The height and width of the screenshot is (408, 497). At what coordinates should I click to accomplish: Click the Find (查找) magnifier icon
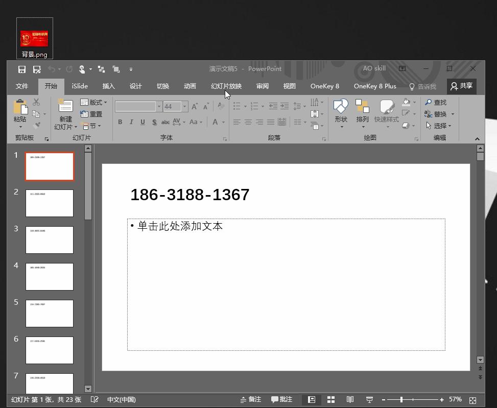click(429, 103)
